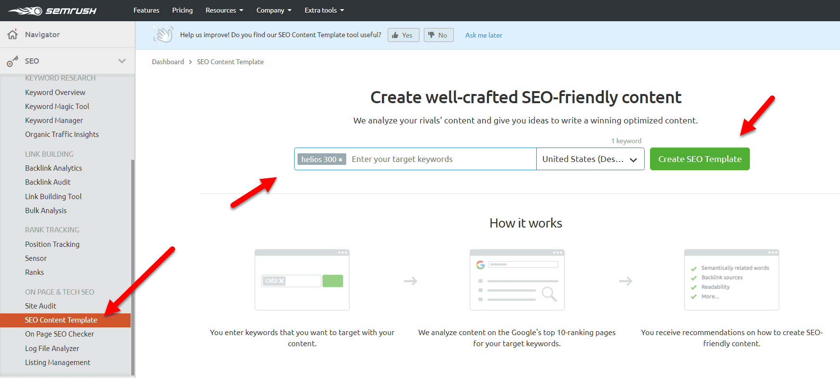Open the Company dropdown menu
840x378 pixels.
(274, 10)
